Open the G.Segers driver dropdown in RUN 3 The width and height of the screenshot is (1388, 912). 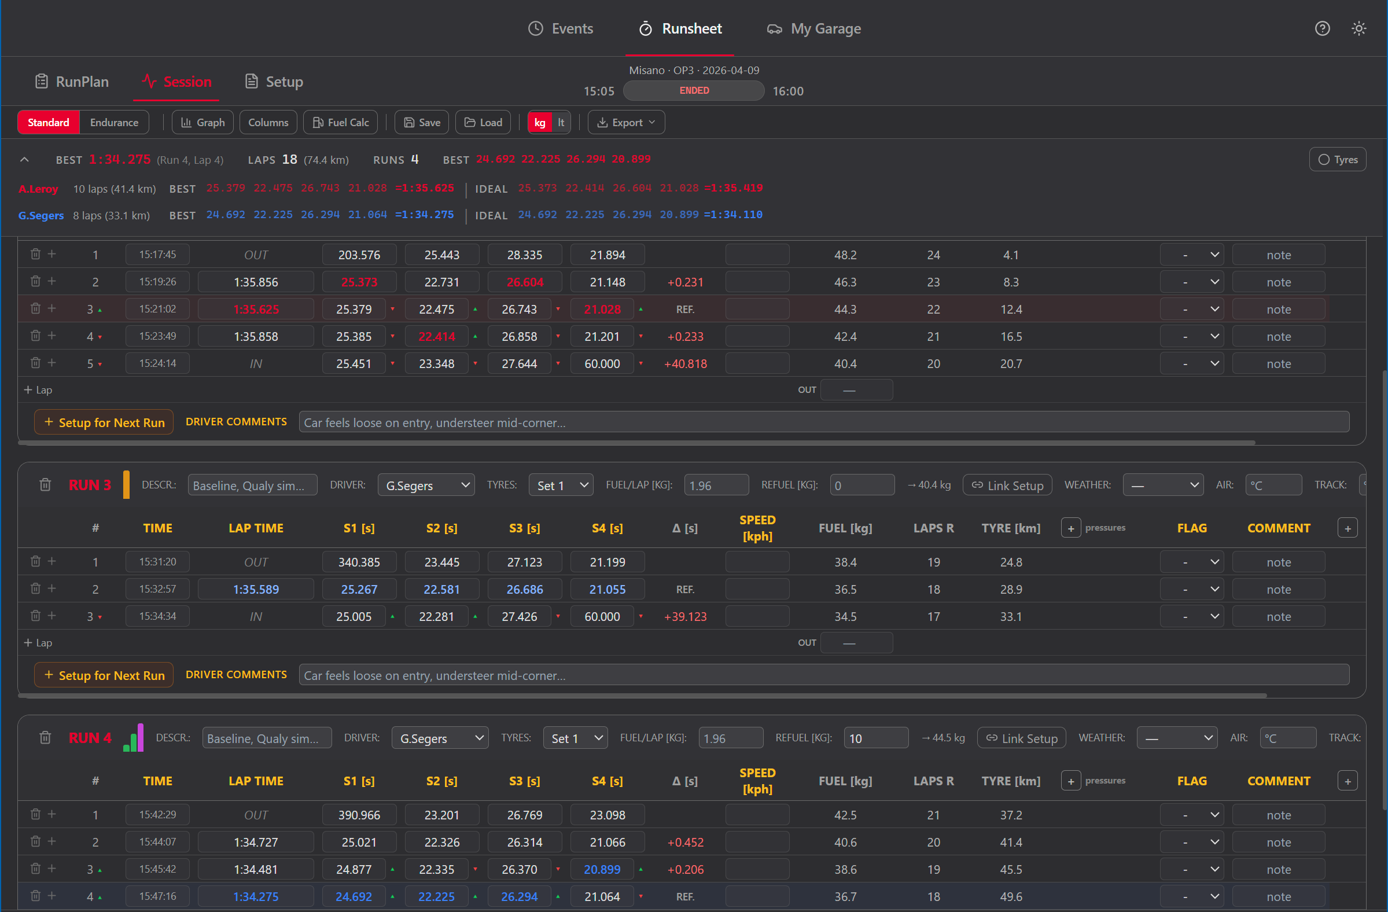point(426,484)
